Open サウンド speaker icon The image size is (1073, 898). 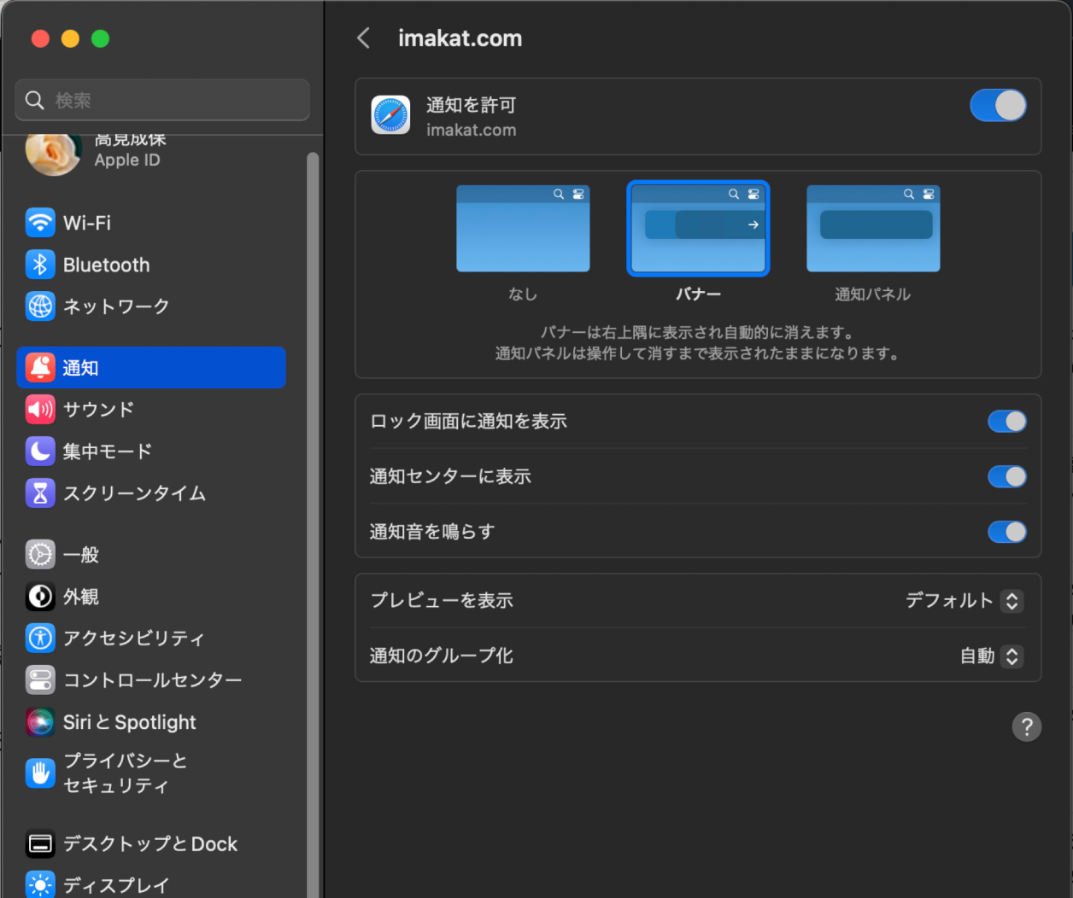click(40, 410)
